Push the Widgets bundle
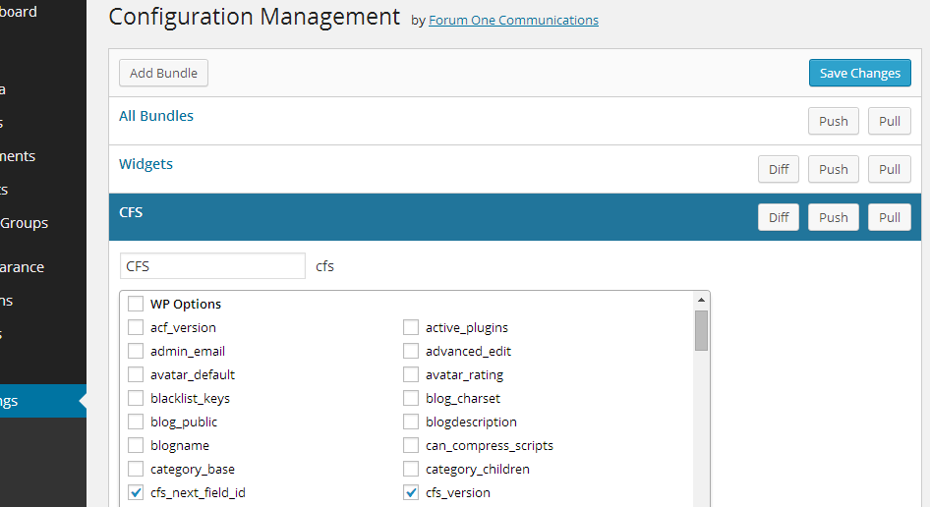 click(x=833, y=169)
